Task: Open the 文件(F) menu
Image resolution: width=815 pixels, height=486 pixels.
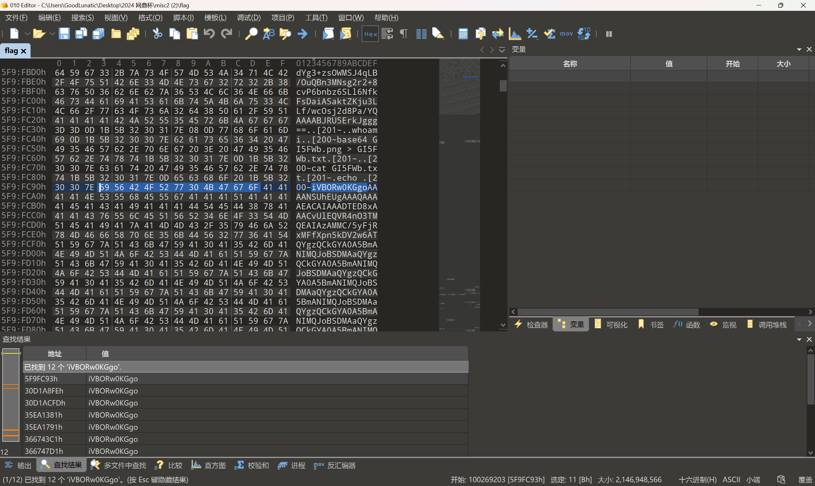Action: (x=16, y=18)
